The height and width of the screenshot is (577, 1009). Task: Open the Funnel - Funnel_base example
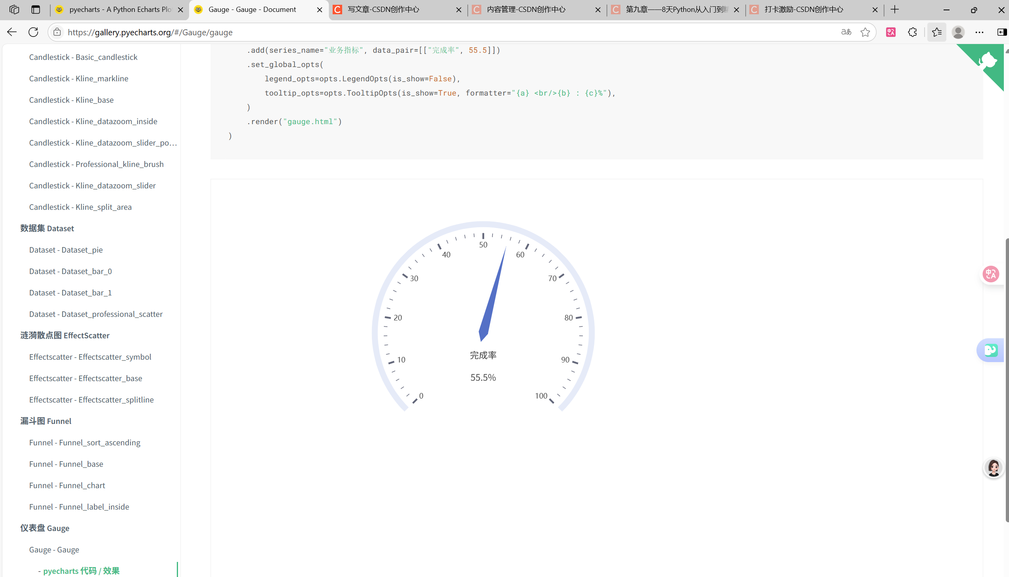pyautogui.click(x=66, y=464)
